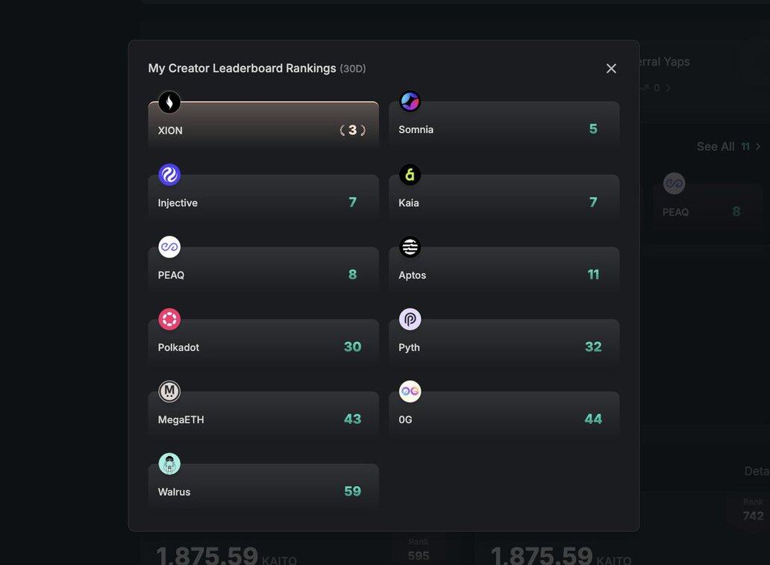Click Polkadot rank number 30
Screen dimensions: 770x565
click(x=352, y=347)
